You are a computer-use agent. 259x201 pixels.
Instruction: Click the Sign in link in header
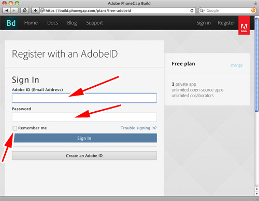coord(204,23)
